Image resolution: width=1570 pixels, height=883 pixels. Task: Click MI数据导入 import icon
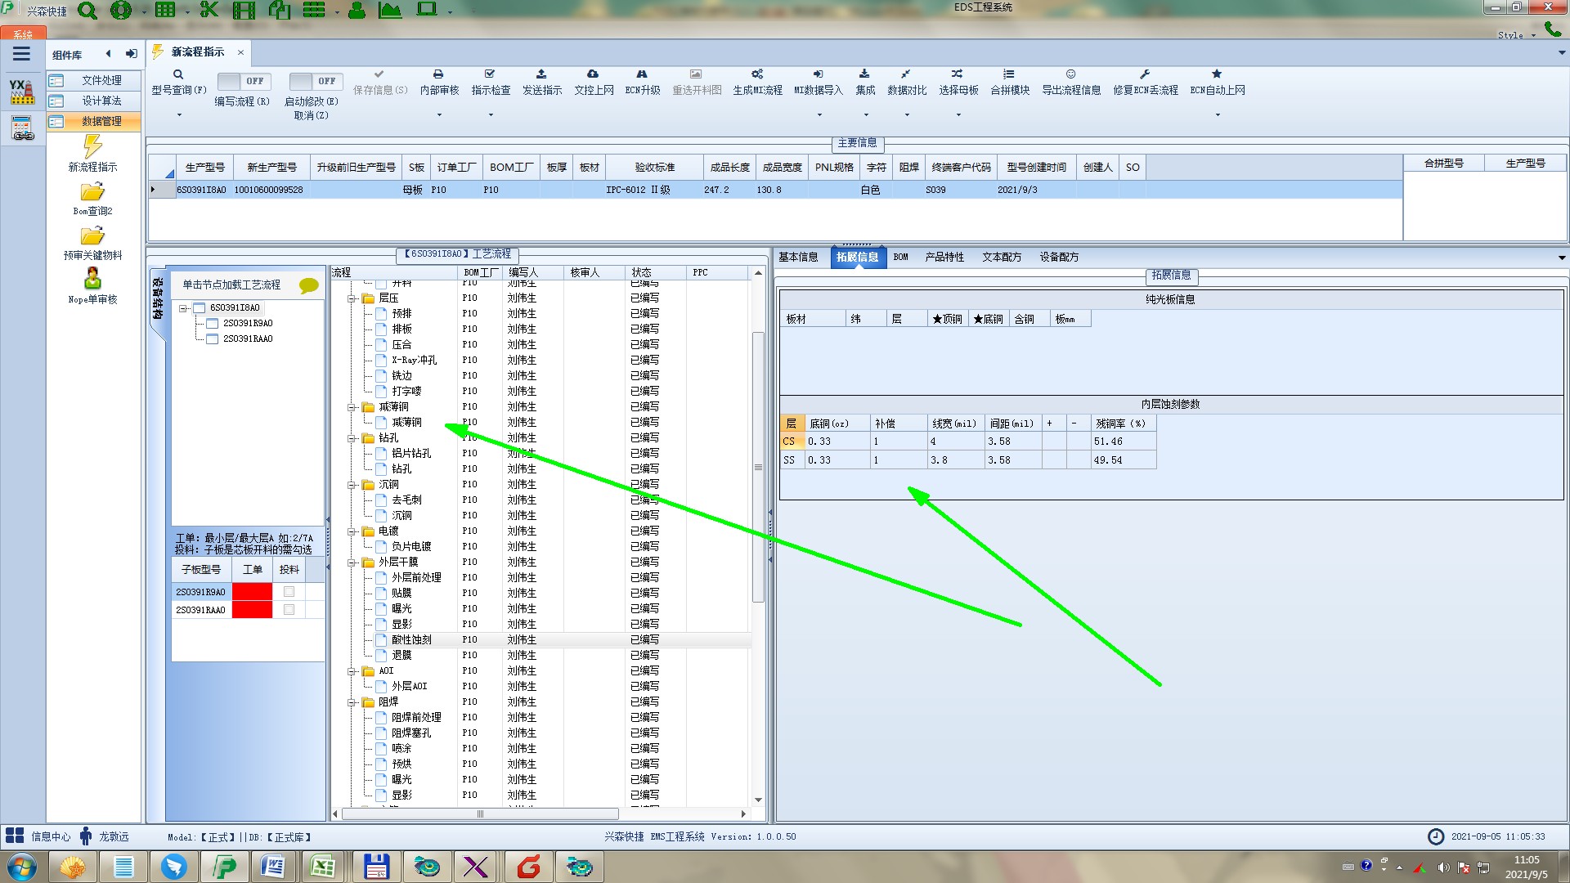click(818, 74)
